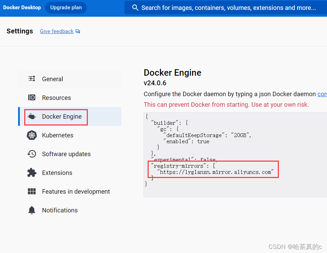Click the v24.0.6 version text
Viewport: 327px width, 253px height.
(x=155, y=83)
